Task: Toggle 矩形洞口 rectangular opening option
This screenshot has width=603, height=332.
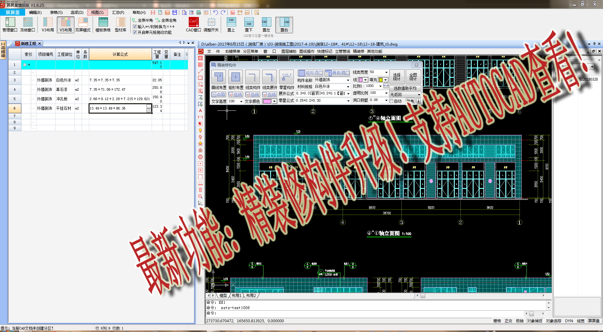Action: (310, 73)
